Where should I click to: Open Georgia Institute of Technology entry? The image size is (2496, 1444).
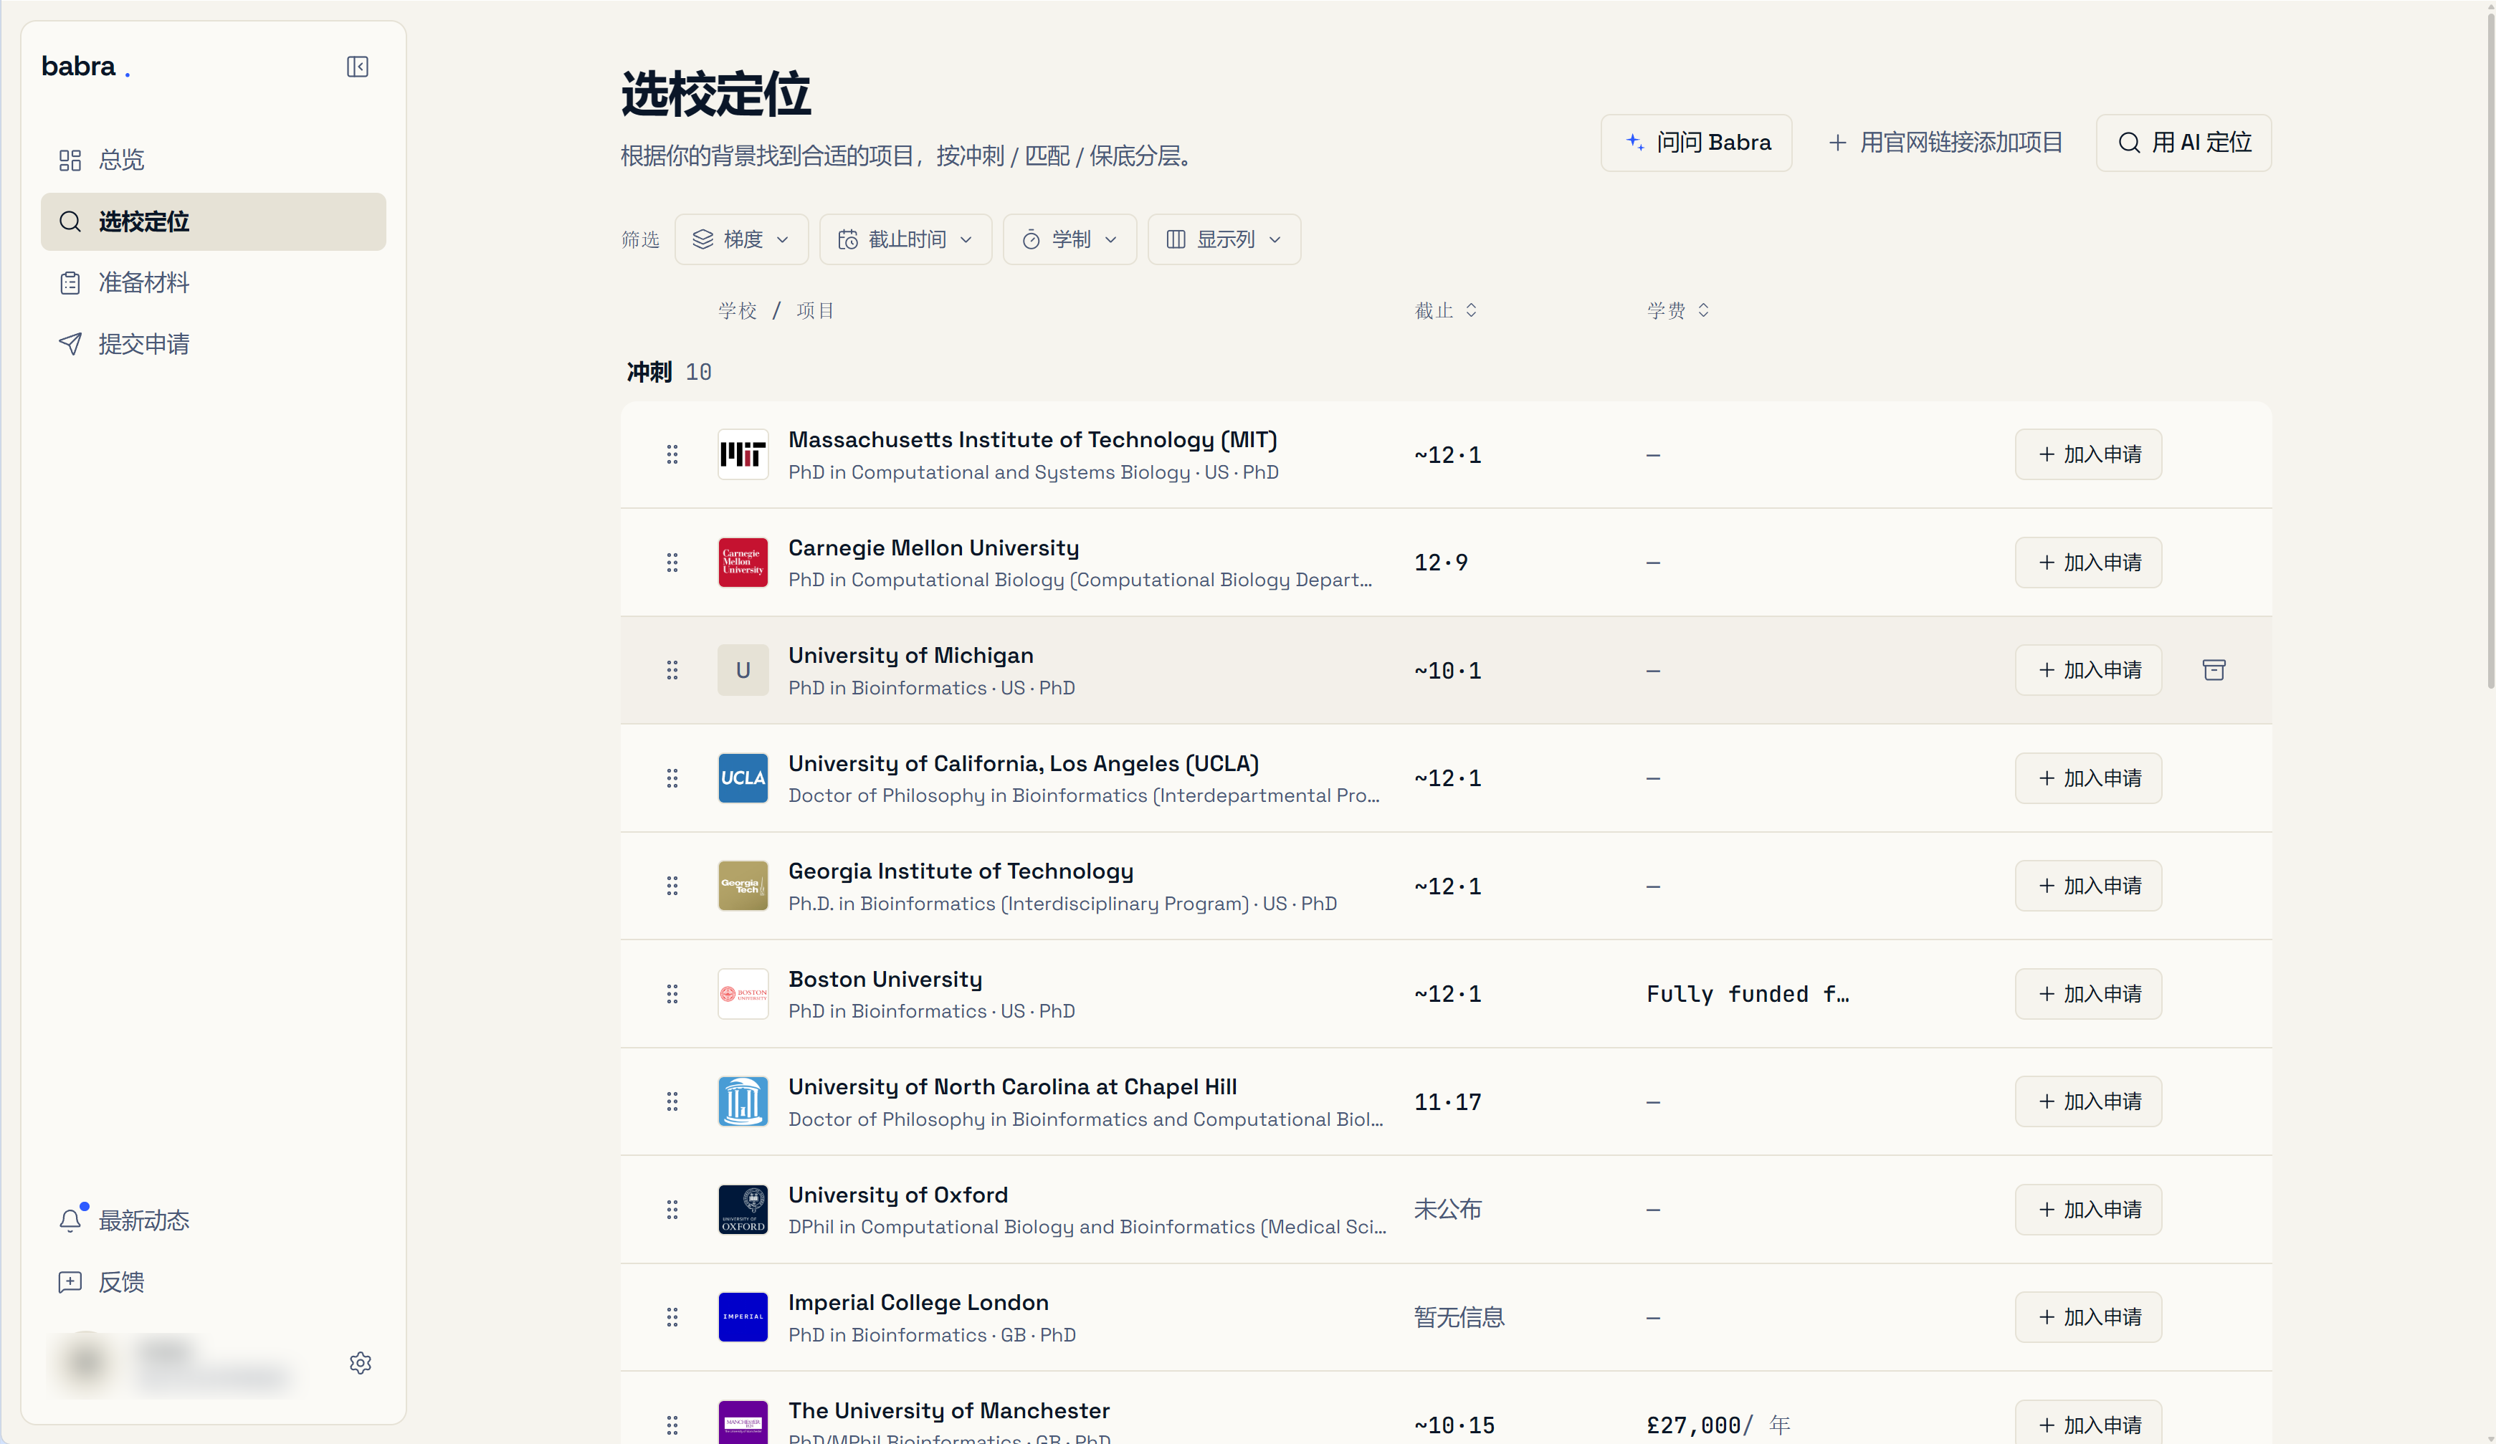[x=961, y=871]
